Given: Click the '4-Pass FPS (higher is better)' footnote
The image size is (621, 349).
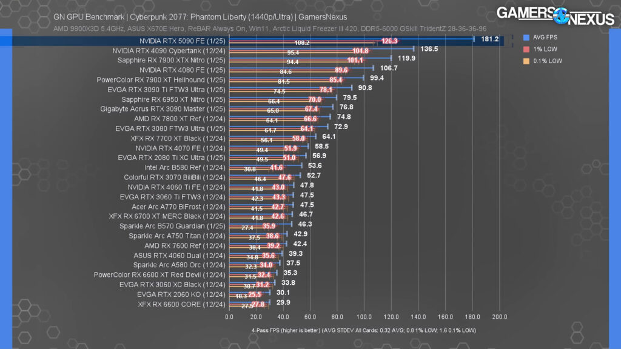Looking at the screenshot, I should [364, 330].
